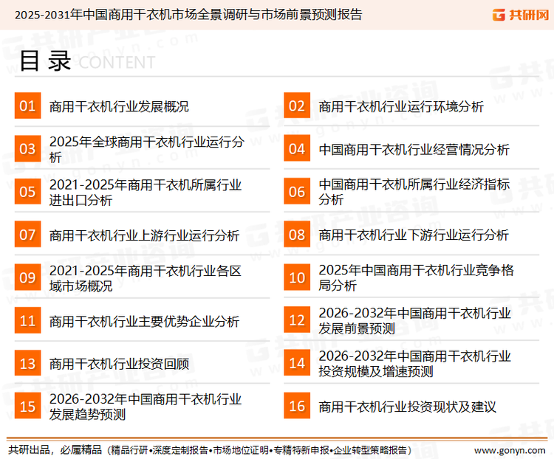Select 商用干衣机行业主要优势企业分析 entry
The height and width of the screenshot is (459, 554).
click(x=144, y=321)
